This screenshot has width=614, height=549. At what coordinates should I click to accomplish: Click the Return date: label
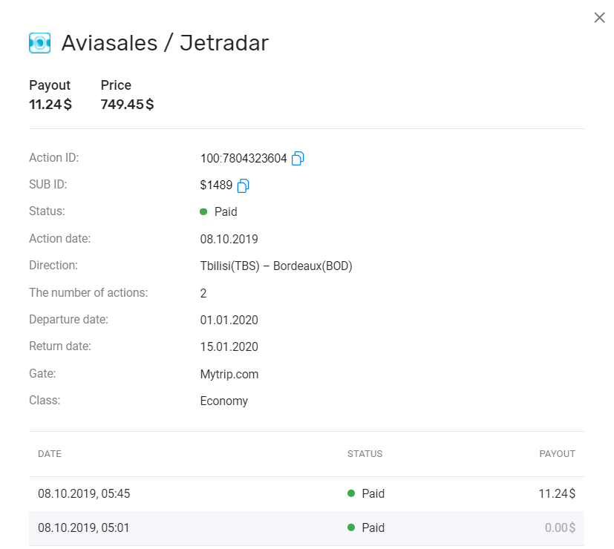[x=60, y=346]
